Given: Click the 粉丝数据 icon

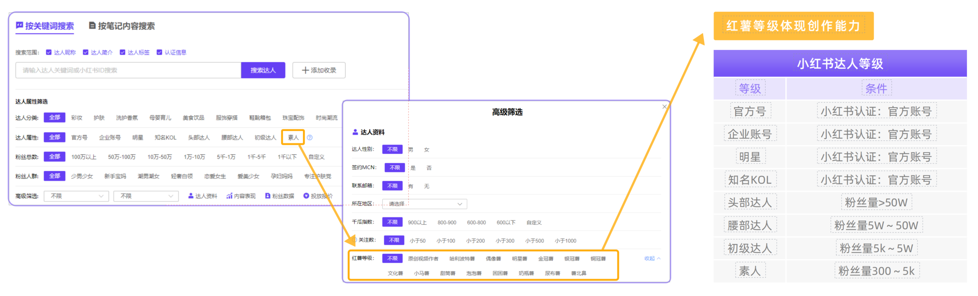Looking at the screenshot, I should click(268, 196).
